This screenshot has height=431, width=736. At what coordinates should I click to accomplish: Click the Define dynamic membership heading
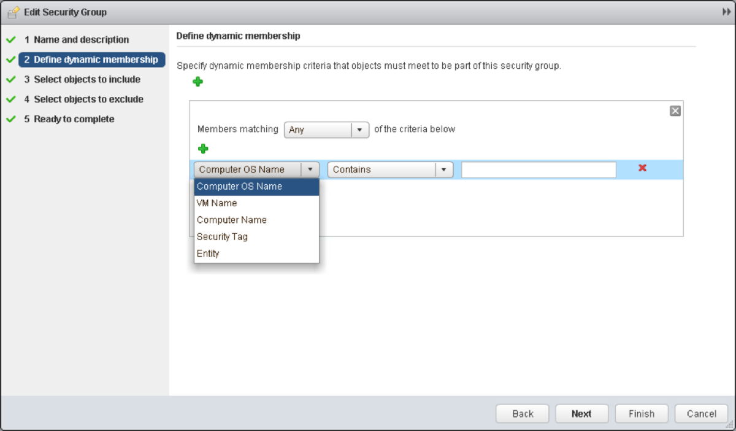[238, 36]
